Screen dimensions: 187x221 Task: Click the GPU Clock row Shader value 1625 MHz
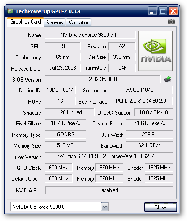point(159,168)
